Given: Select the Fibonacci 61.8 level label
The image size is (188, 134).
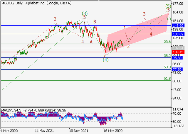Looking at the screenshot, I should coord(167,79).
